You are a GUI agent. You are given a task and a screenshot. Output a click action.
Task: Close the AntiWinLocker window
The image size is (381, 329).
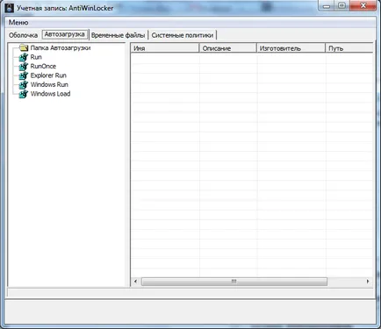[363, 6]
